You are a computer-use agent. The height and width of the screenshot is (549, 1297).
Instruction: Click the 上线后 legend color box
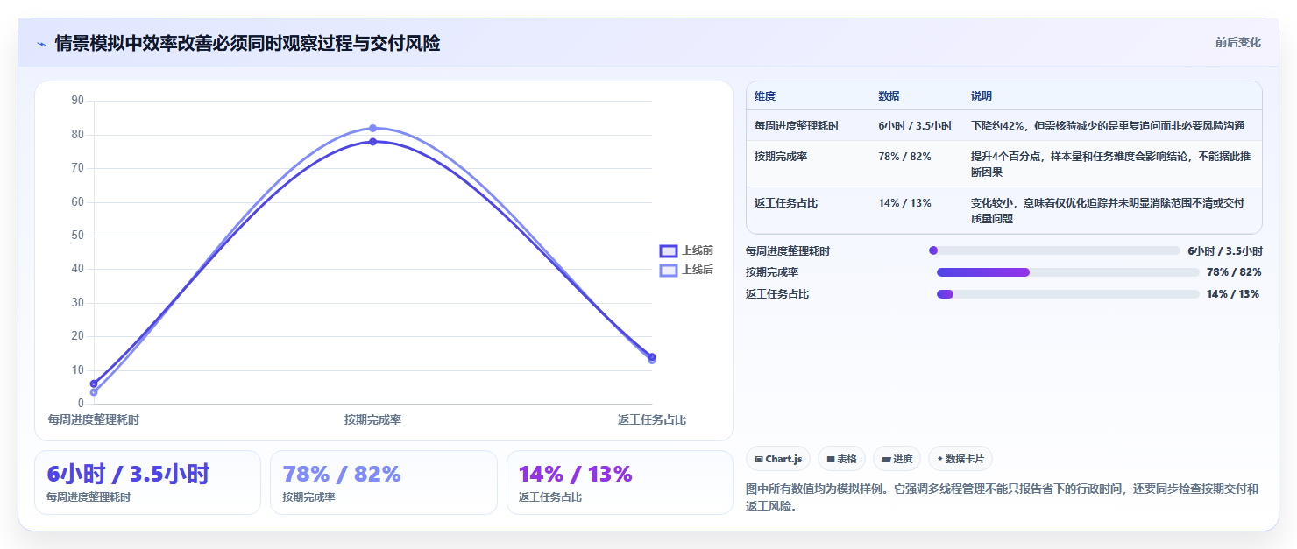point(669,270)
